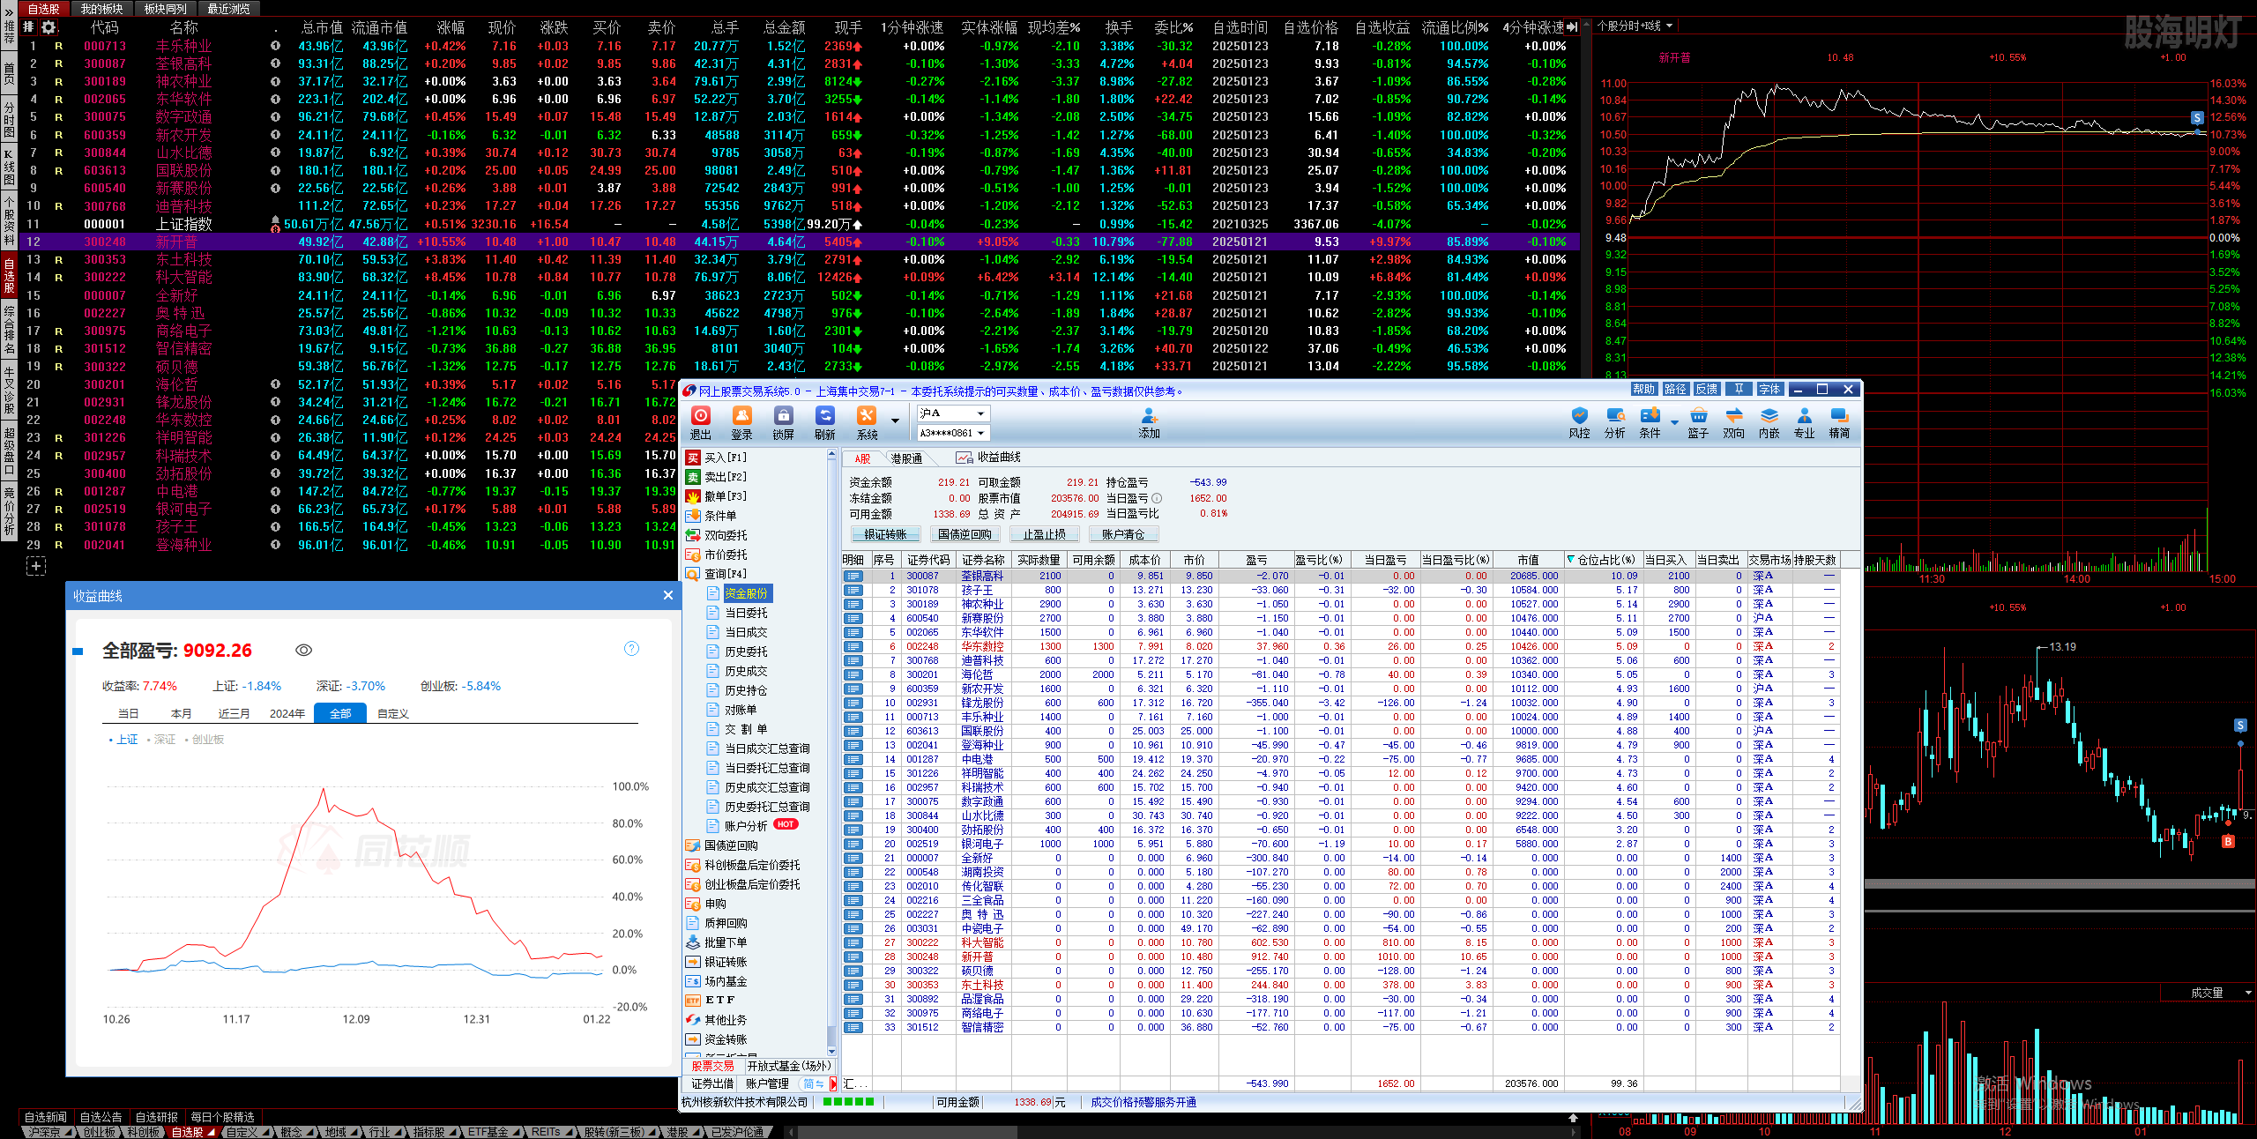
Task: Open 自选新闻 tab at bottom
Action: coord(46,1117)
